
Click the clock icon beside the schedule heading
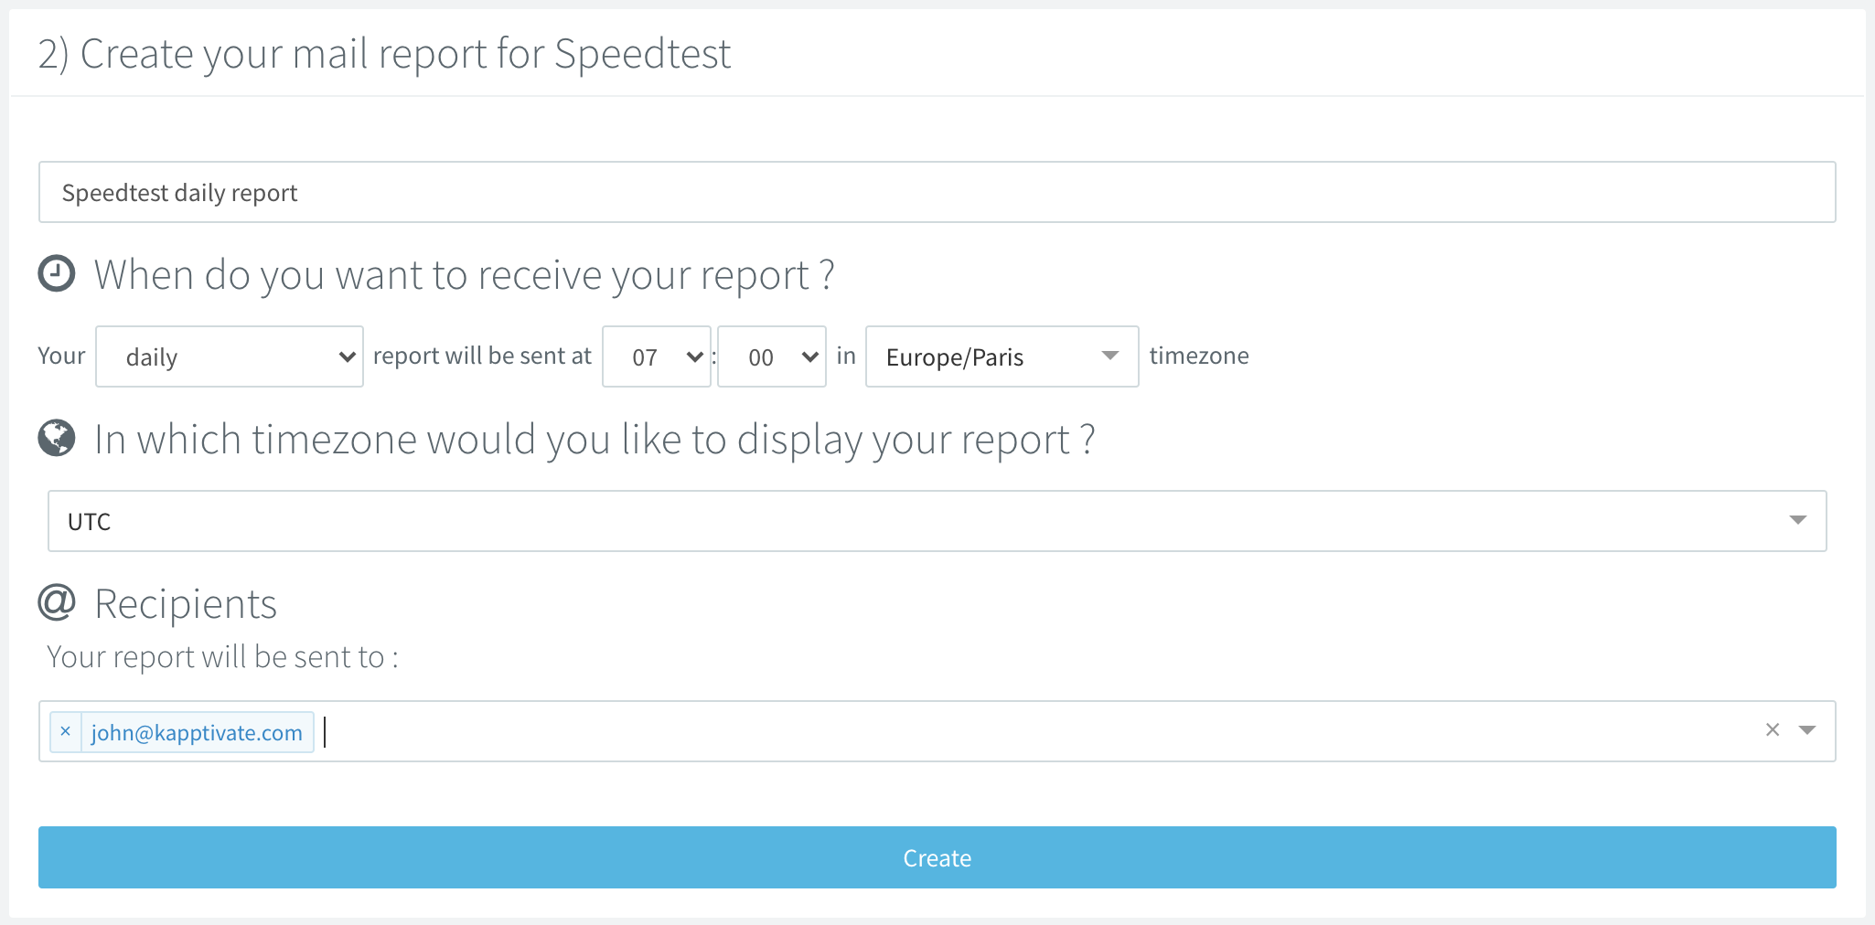pos(57,274)
